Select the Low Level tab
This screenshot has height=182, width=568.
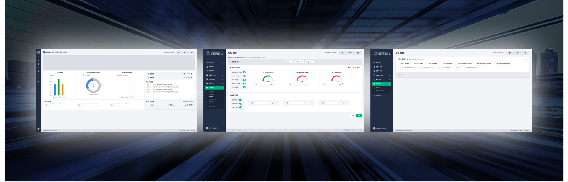pyautogui.click(x=289, y=62)
